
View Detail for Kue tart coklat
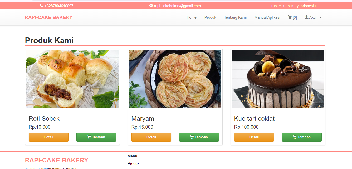[254, 137]
